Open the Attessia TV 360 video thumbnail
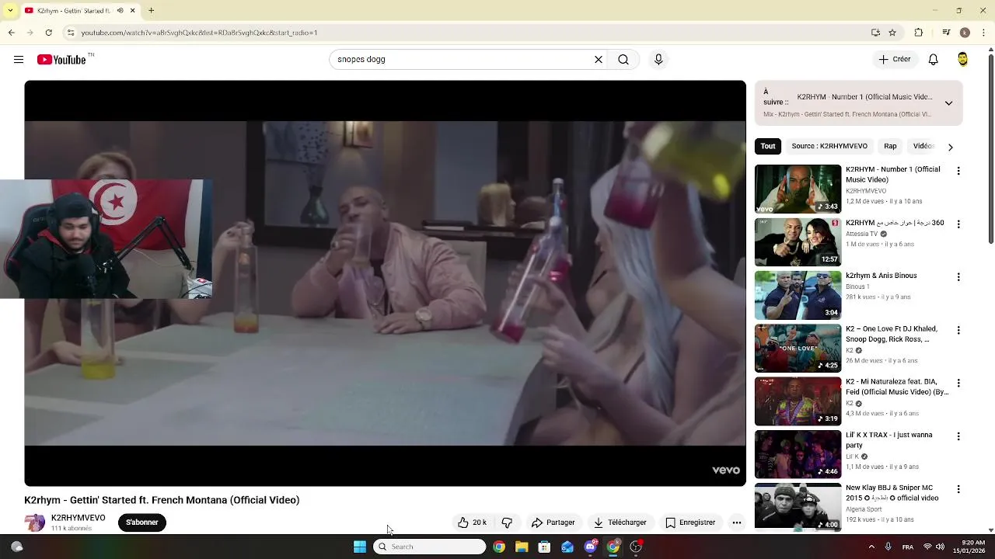Screen dimensions: 995x559 point(798,242)
